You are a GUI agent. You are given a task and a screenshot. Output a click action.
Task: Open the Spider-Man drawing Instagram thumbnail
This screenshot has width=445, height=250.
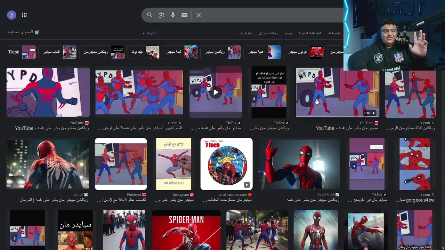tap(173, 164)
